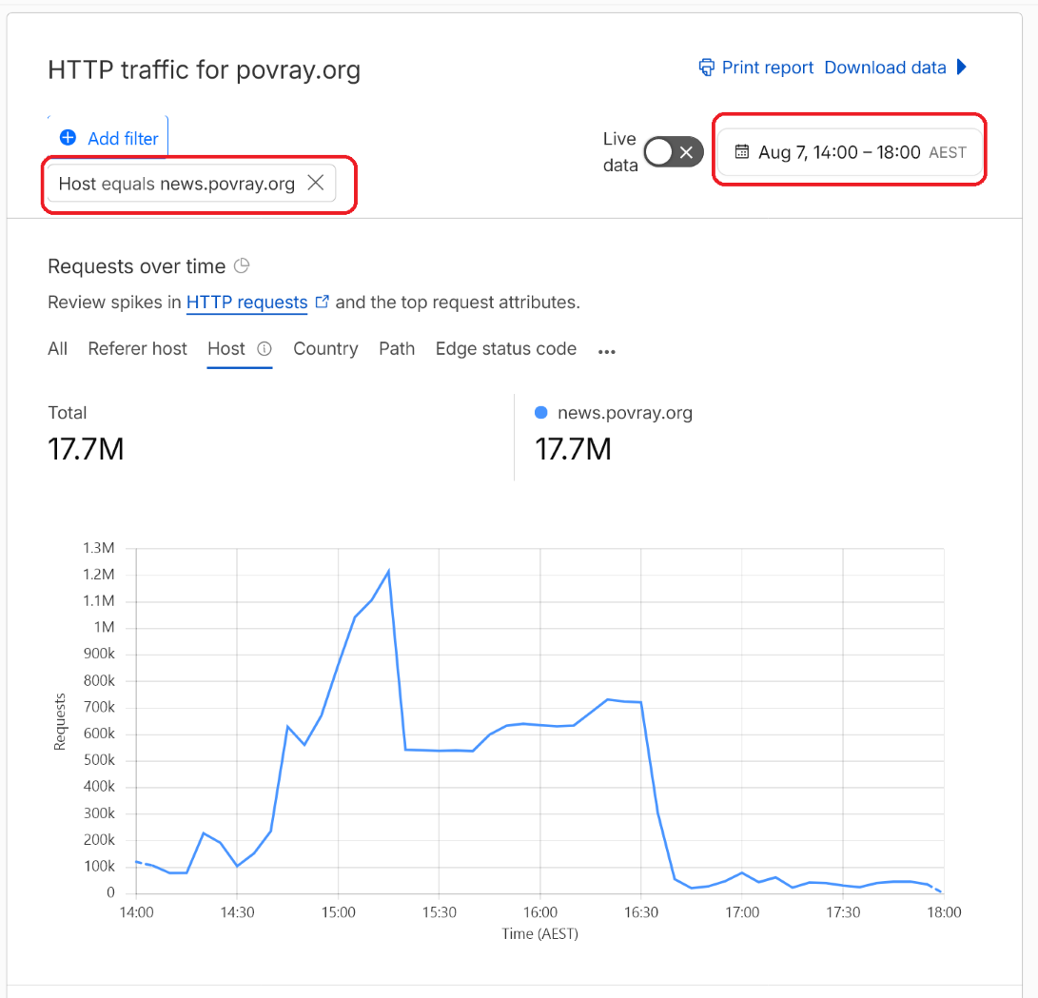This screenshot has width=1038, height=998.
Task: Click the calendar icon in date range
Action: (741, 152)
